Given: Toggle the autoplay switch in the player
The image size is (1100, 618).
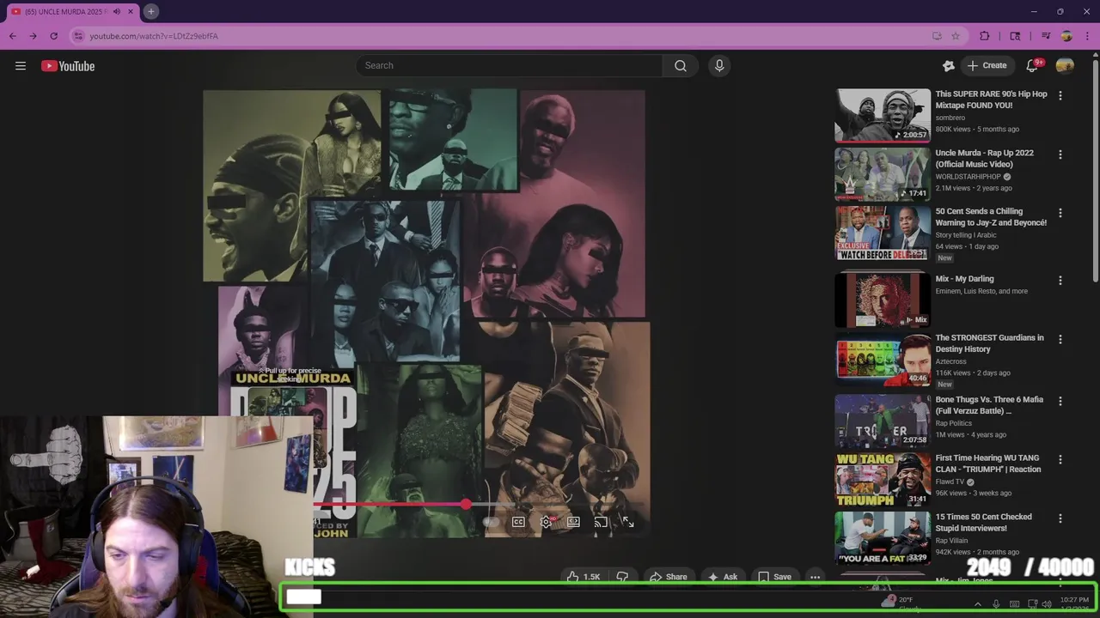Looking at the screenshot, I should tap(491, 522).
